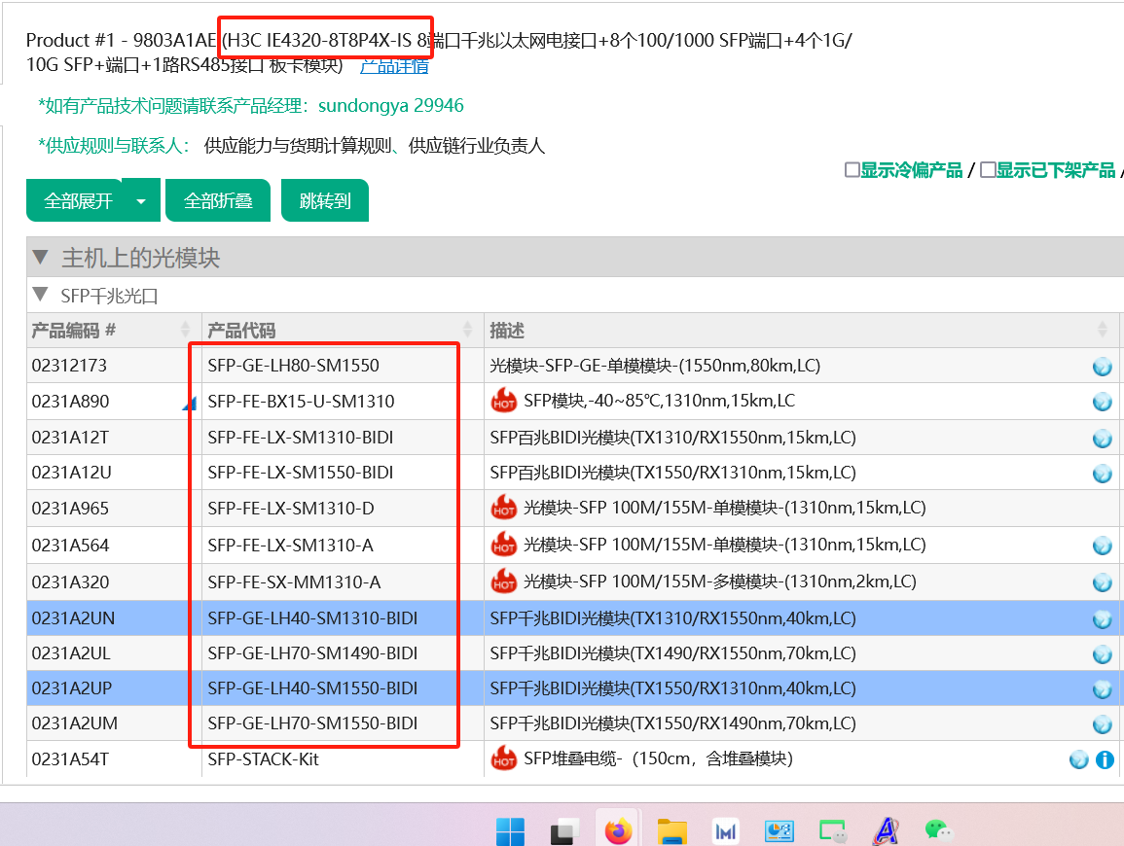The width and height of the screenshot is (1124, 846).
Task: Open globe icon for SFP-GE-LH70-SM1490-BIDI row
Action: [1102, 654]
